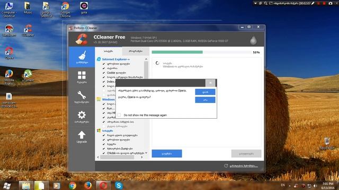Click scroll-up arrow of cleaner list

click(146, 59)
